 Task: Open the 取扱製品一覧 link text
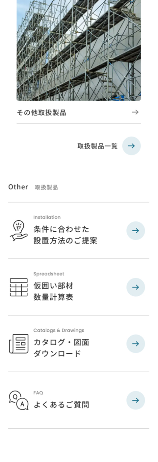(x=97, y=146)
